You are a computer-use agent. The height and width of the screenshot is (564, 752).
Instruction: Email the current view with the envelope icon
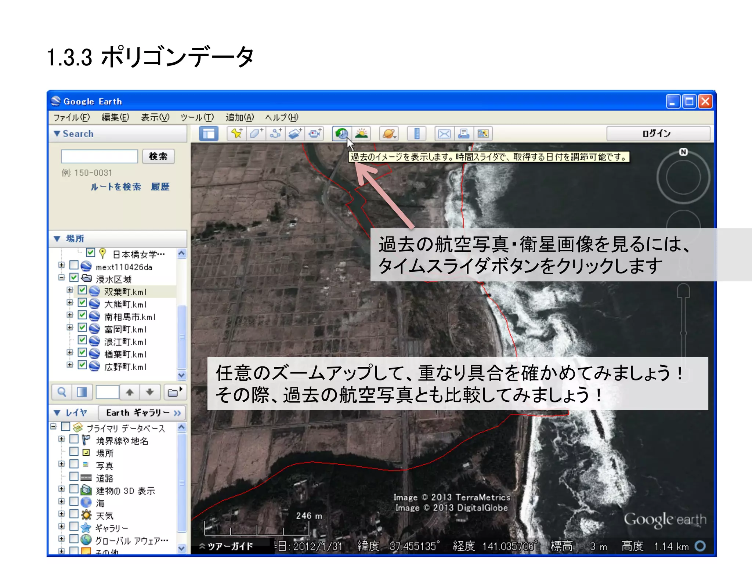(x=444, y=134)
